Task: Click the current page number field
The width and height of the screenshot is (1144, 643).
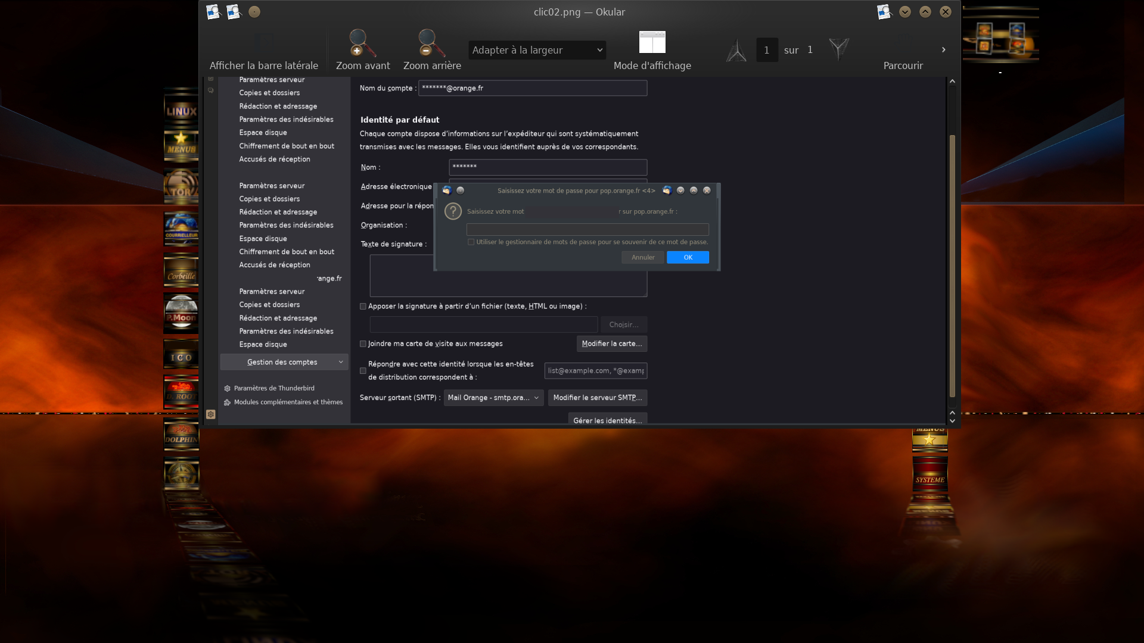Action: click(x=767, y=50)
